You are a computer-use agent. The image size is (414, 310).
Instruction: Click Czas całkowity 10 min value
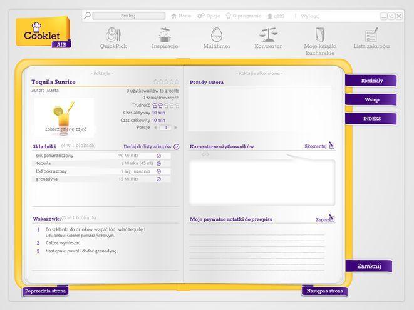(158, 120)
